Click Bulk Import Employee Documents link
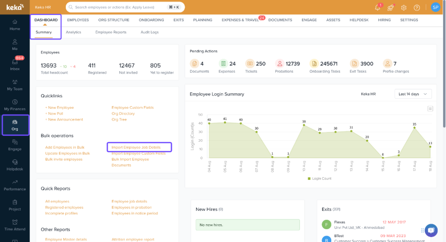 coord(130,162)
